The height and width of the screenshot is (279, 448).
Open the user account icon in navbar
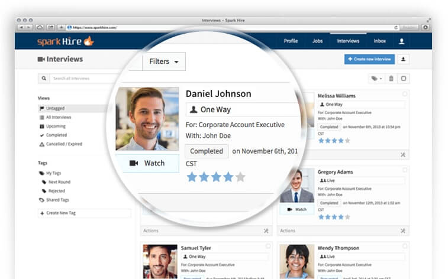tap(401, 41)
